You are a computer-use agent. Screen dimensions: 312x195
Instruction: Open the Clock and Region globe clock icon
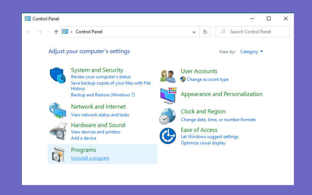click(167, 116)
